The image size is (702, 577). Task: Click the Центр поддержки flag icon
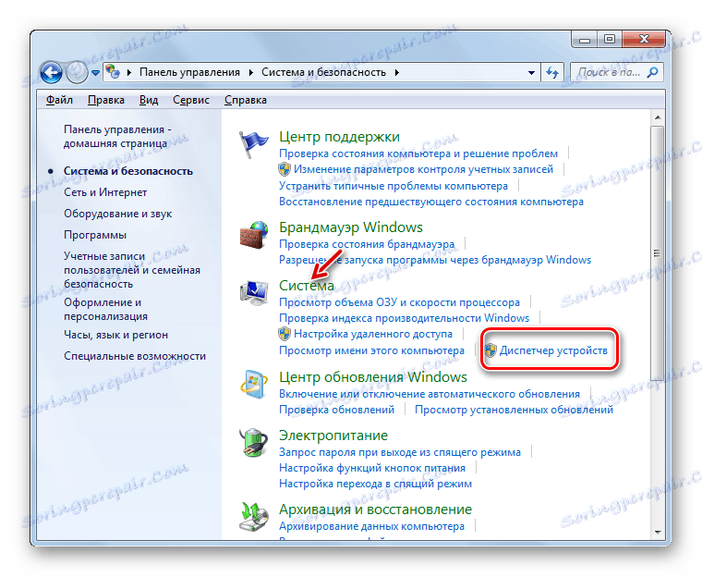(253, 144)
